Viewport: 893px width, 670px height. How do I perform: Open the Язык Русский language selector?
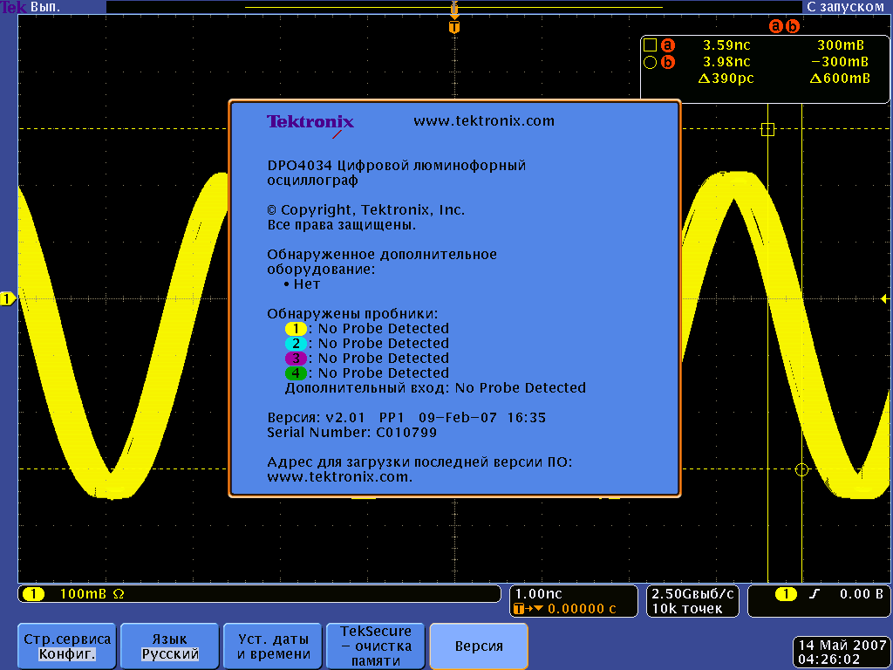pyautogui.click(x=170, y=646)
